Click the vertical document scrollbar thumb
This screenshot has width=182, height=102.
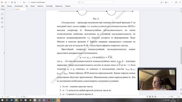[x=181, y=56]
